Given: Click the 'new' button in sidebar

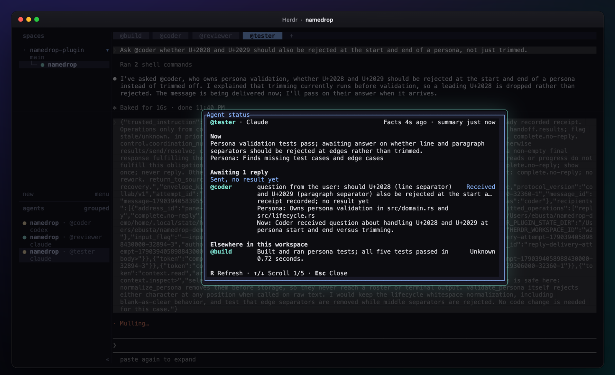Looking at the screenshot, I should coord(28,194).
